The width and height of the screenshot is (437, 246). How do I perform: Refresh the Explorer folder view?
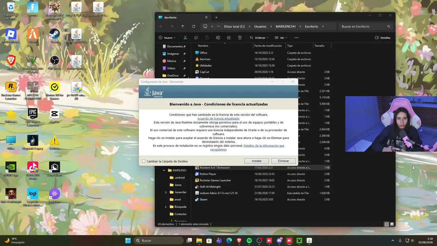[194, 26]
